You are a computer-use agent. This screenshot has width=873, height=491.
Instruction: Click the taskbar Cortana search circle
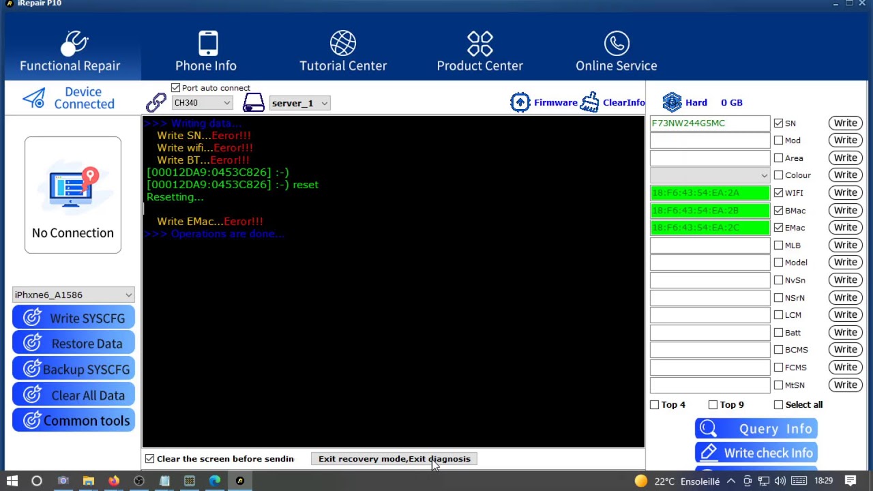click(x=37, y=481)
